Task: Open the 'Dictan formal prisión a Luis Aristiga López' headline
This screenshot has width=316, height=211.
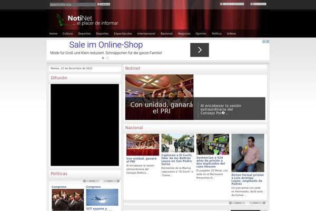Action: pyautogui.click(x=248, y=179)
